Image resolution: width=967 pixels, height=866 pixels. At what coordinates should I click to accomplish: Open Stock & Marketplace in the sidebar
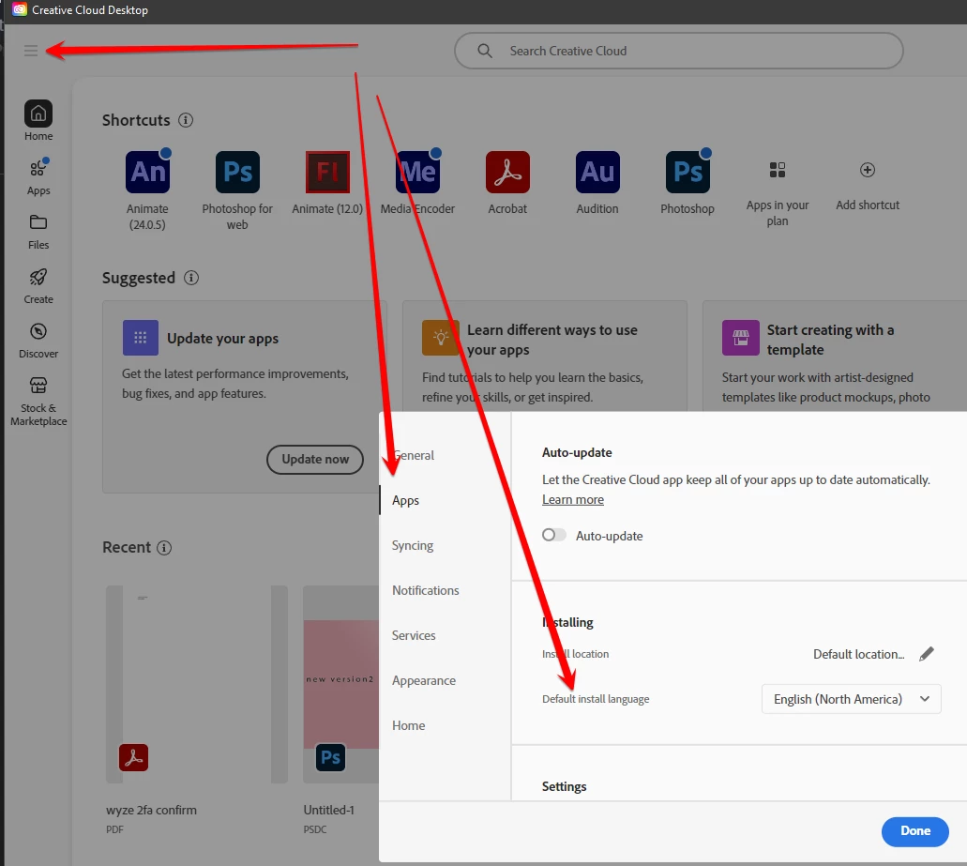[38, 402]
